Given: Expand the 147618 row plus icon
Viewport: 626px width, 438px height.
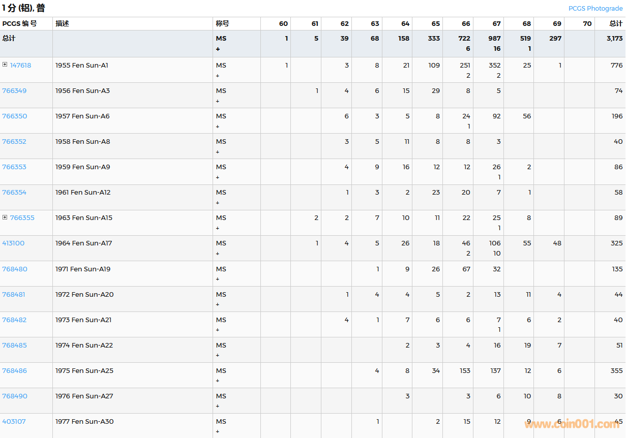Looking at the screenshot, I should 5,65.
